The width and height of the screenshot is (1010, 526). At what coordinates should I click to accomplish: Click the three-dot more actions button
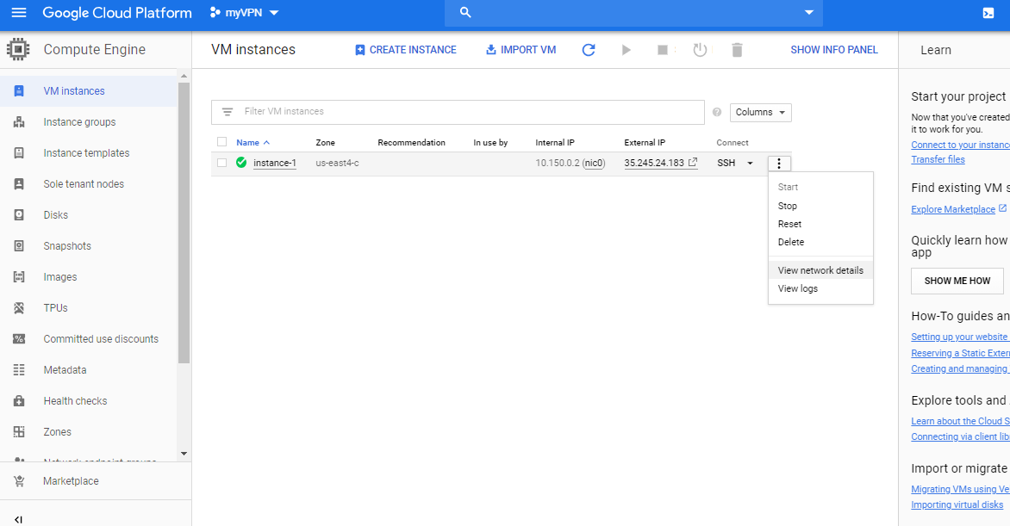[779, 164]
